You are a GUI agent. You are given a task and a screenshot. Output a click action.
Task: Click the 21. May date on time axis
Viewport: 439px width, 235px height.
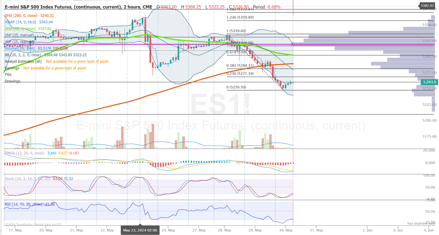77,230
